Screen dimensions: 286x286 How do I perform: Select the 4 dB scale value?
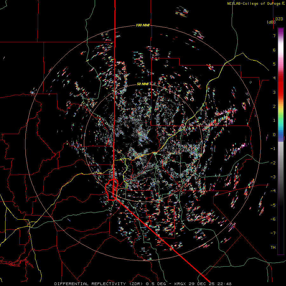pos(274,78)
